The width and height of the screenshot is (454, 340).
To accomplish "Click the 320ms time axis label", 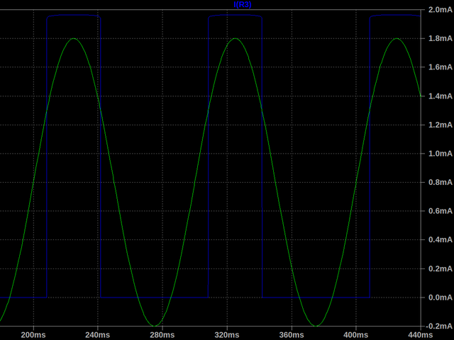I will click(x=227, y=334).
